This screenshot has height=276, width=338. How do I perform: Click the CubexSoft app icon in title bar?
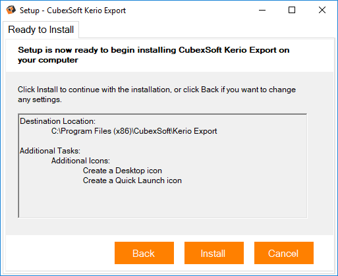tap(11, 10)
